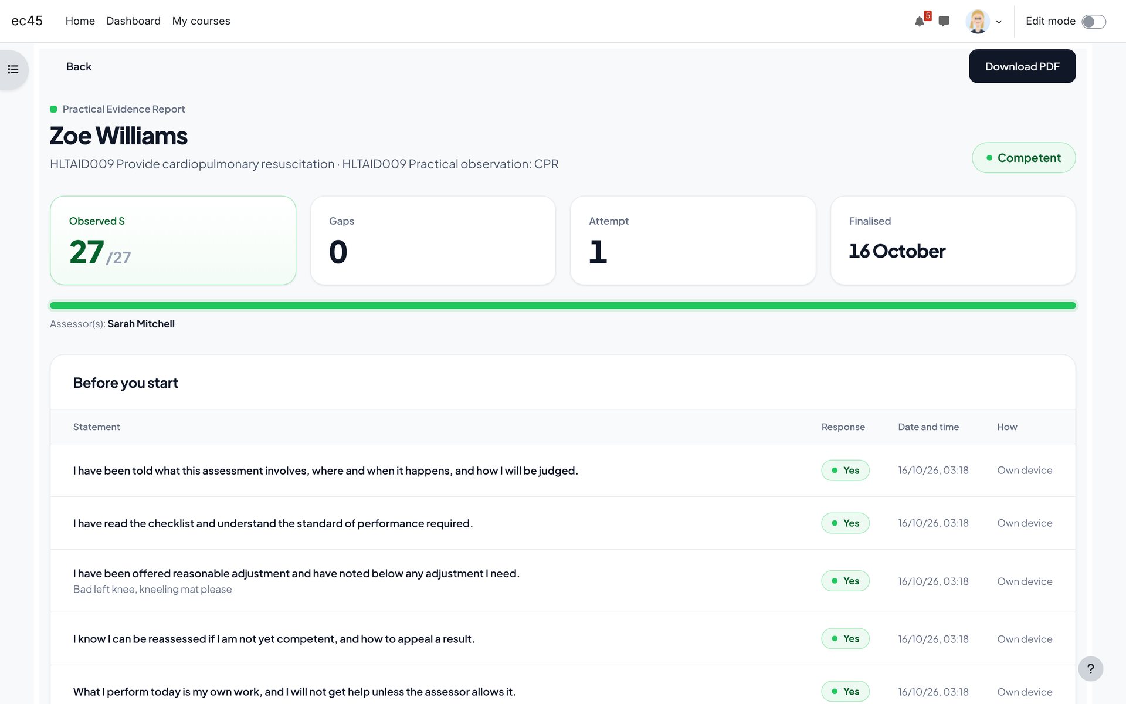
Task: Expand the user menu chevron
Action: pyautogui.click(x=999, y=22)
